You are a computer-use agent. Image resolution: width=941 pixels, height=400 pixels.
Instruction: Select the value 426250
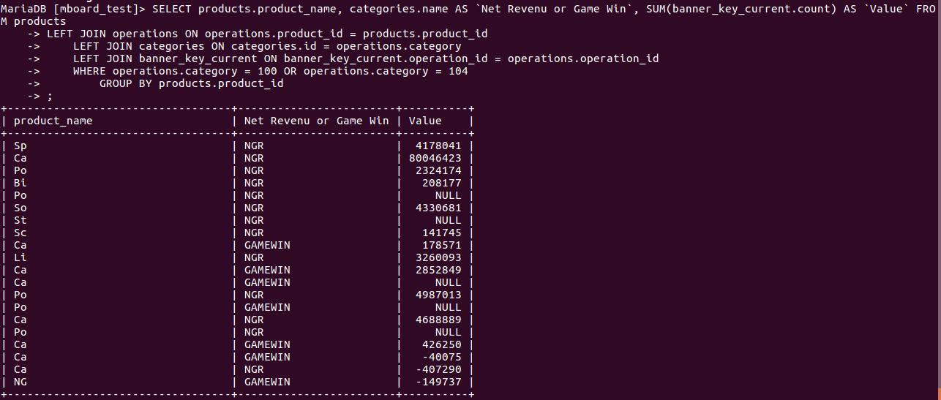point(442,344)
